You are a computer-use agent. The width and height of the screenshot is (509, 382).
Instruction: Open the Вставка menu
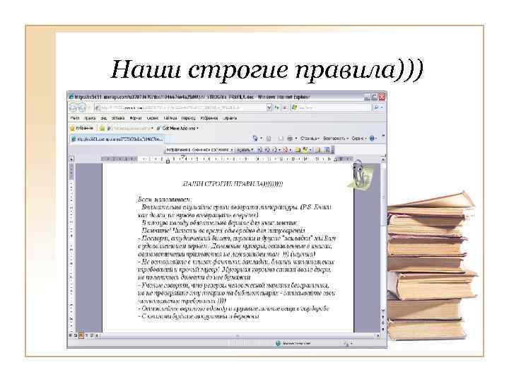point(118,118)
